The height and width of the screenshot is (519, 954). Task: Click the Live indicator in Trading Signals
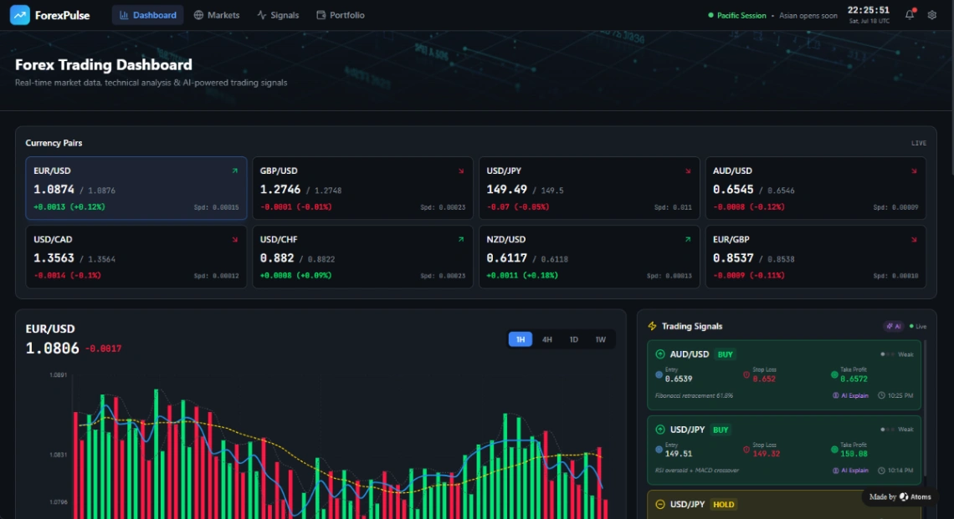tap(918, 326)
